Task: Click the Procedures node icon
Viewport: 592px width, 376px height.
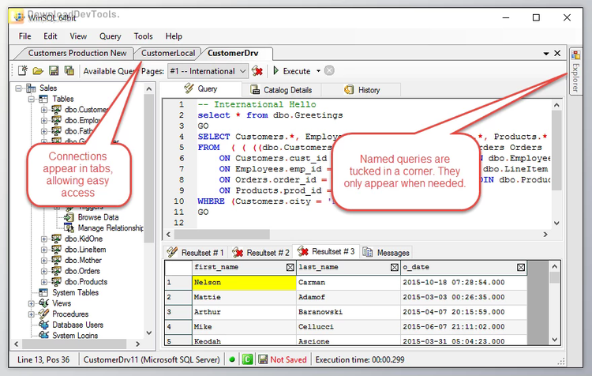Action: [43, 314]
